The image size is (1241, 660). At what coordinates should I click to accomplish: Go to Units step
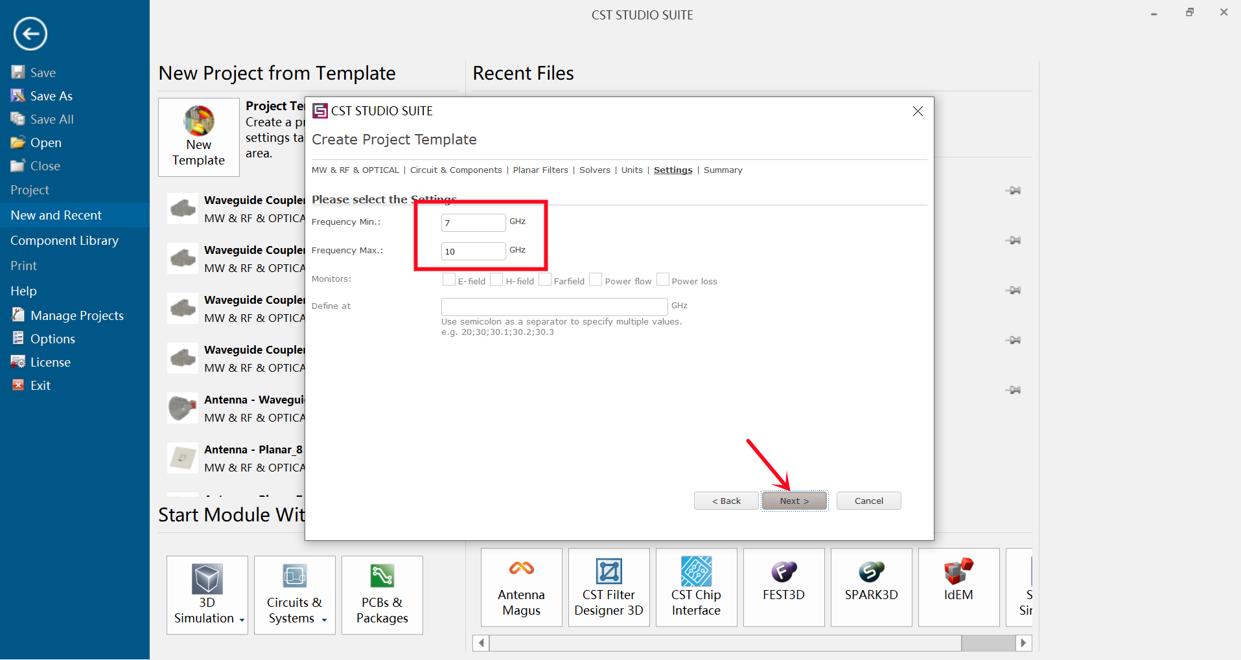coord(632,170)
